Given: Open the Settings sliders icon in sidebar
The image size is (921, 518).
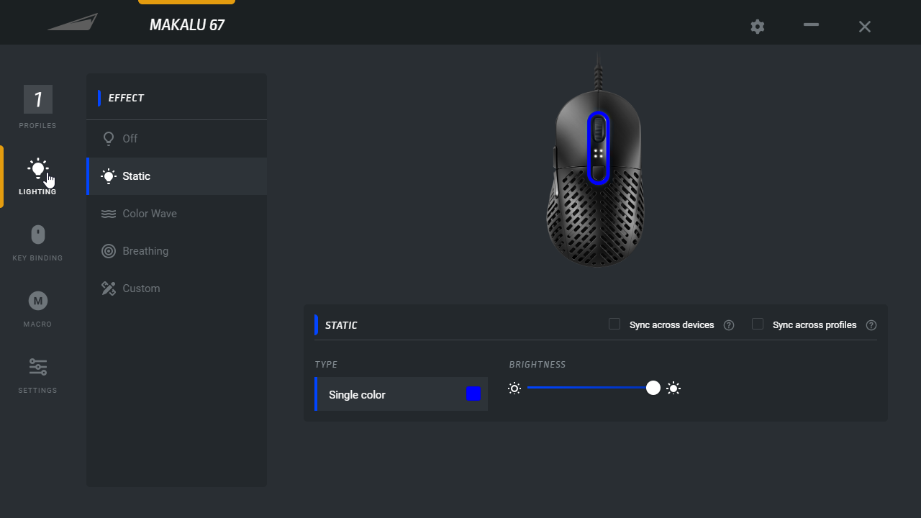Looking at the screenshot, I should (38, 367).
